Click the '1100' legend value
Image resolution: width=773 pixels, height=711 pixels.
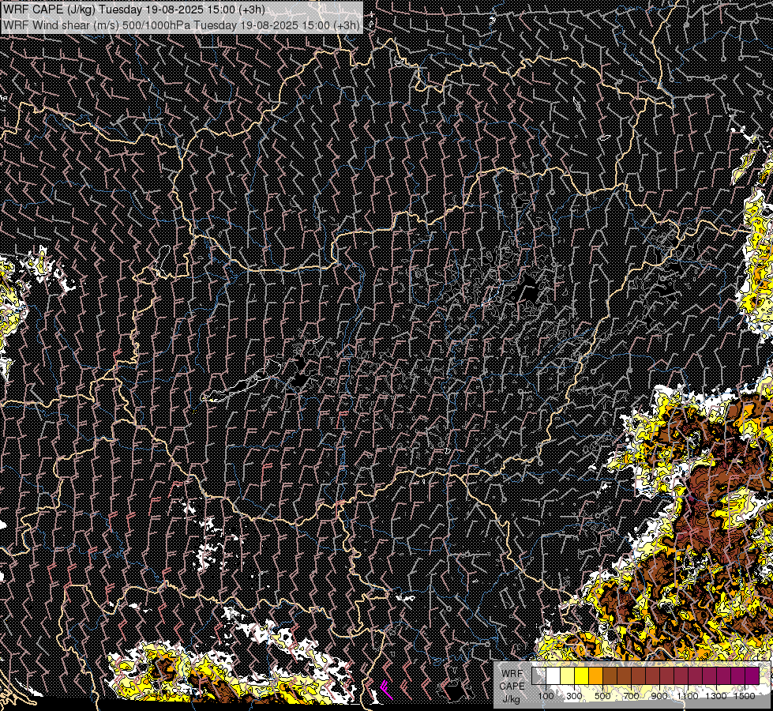tap(688, 696)
